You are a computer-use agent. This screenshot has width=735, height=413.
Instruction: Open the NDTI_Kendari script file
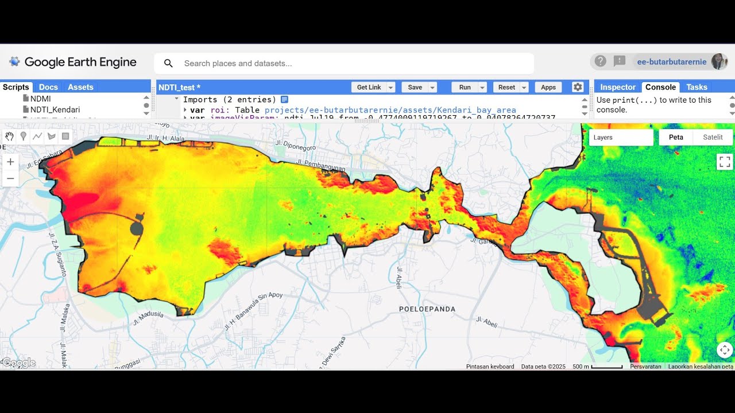click(51, 110)
